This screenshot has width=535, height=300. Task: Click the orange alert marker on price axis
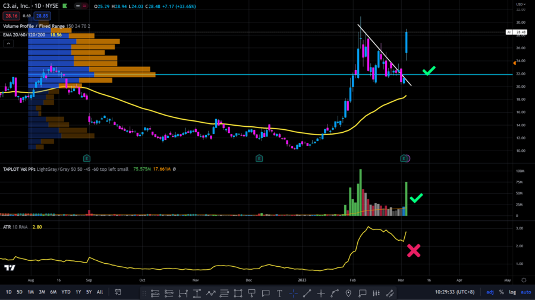pyautogui.click(x=514, y=63)
